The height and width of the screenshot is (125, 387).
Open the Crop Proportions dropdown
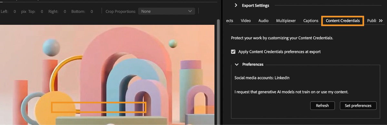[166, 11]
